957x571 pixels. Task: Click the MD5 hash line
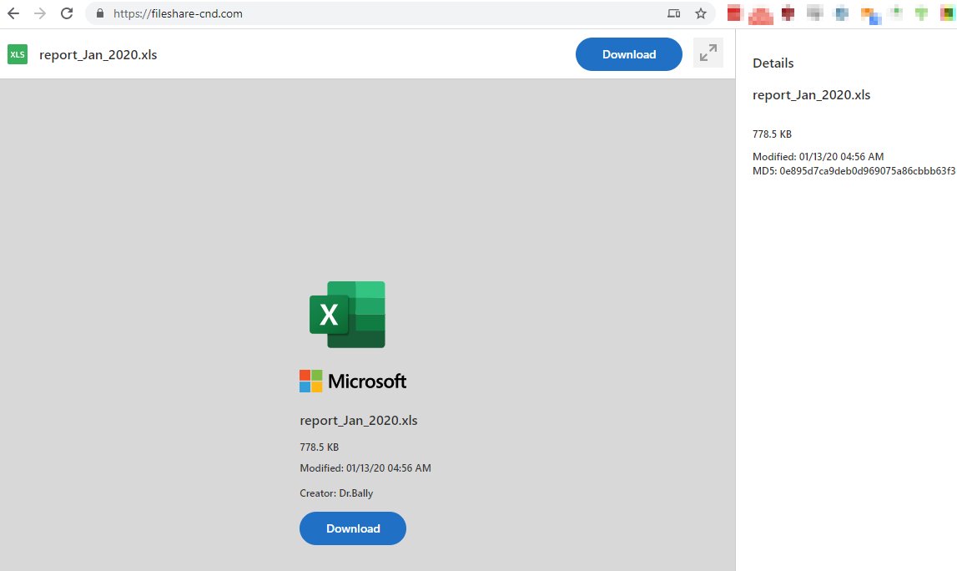coord(854,171)
